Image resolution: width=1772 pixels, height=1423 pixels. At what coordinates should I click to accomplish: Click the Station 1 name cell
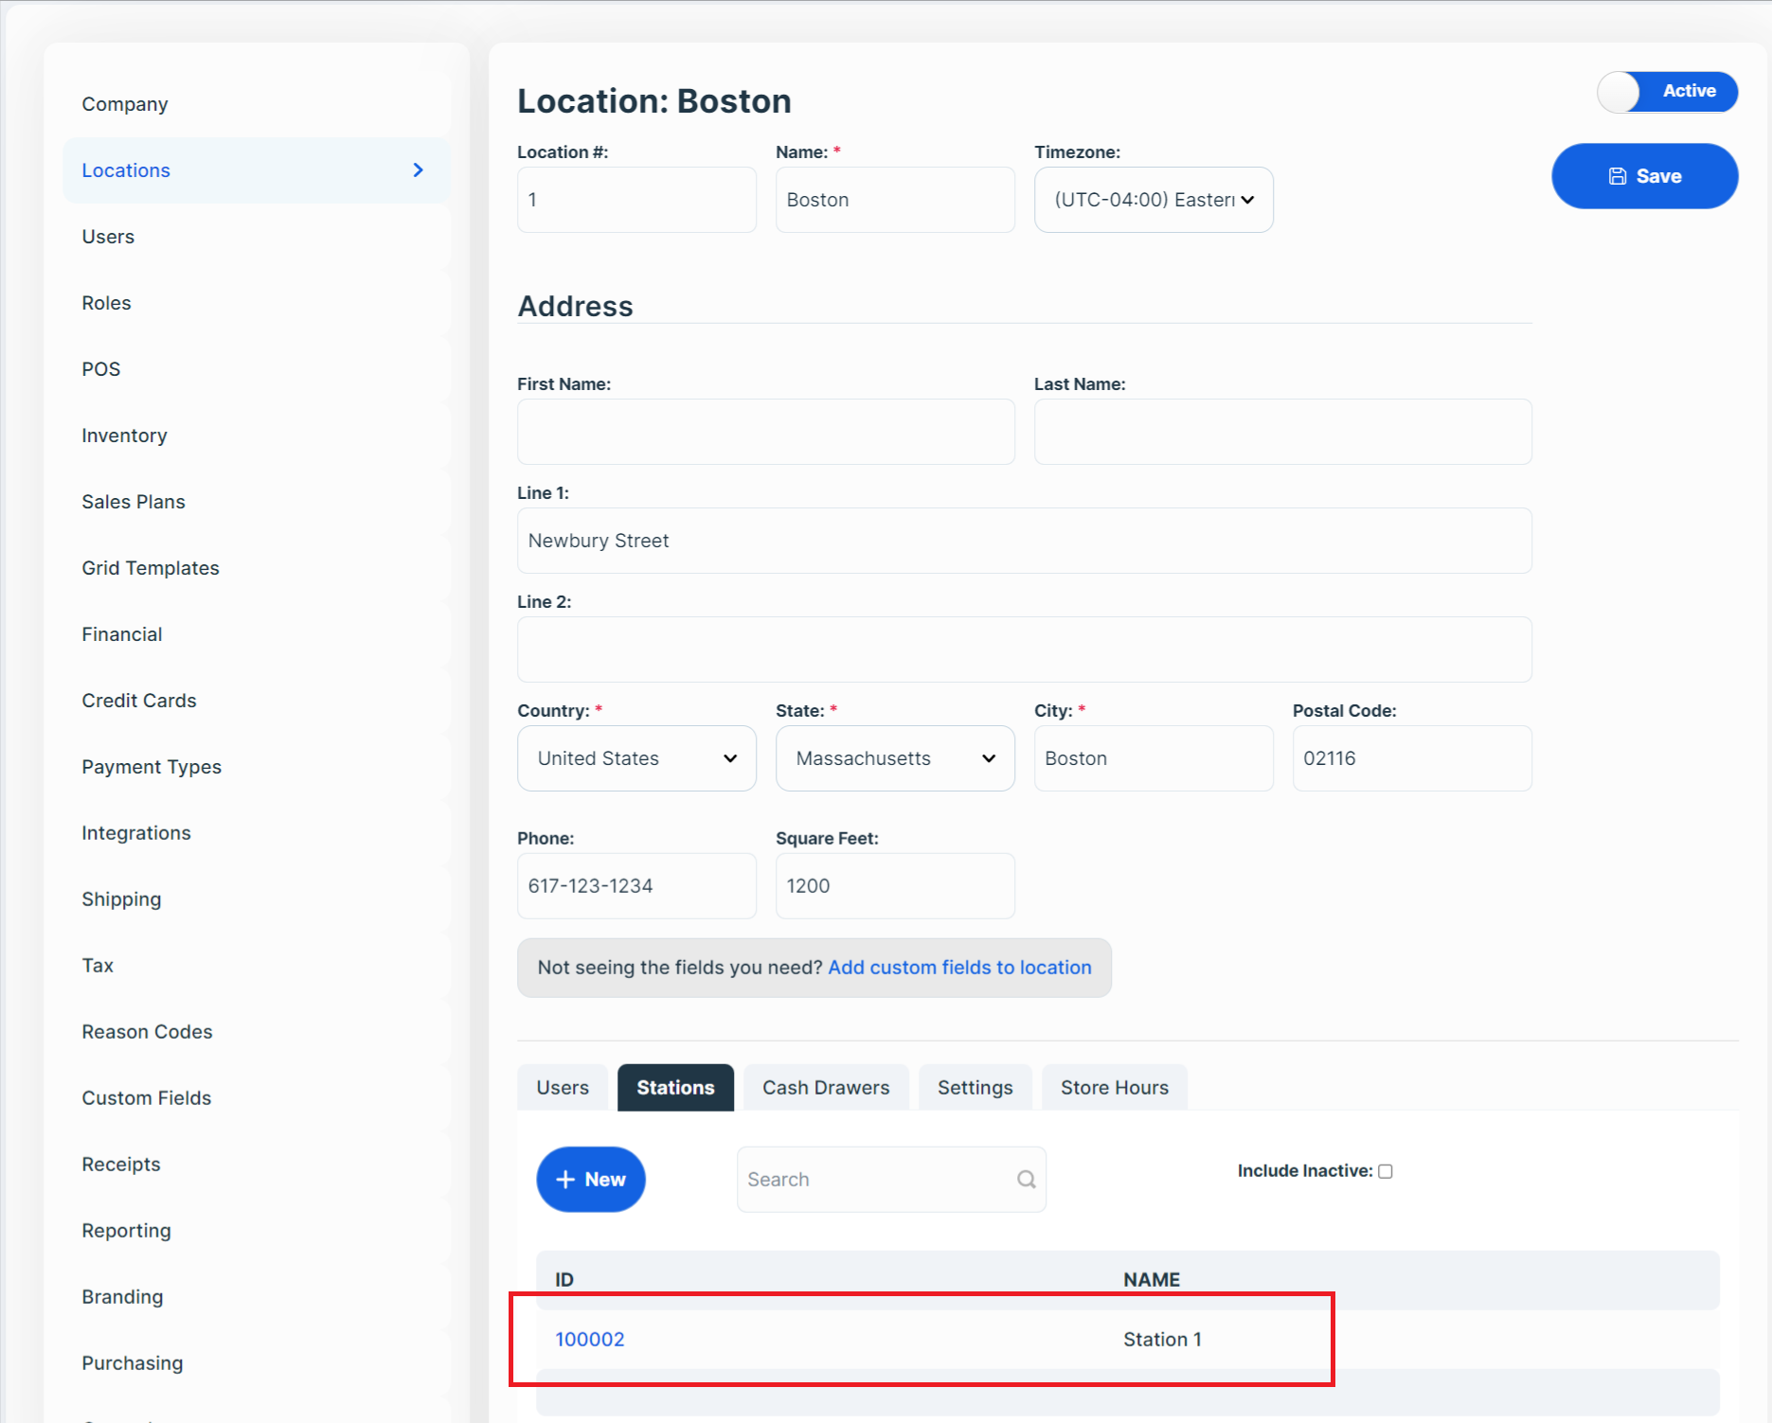[1162, 1340]
